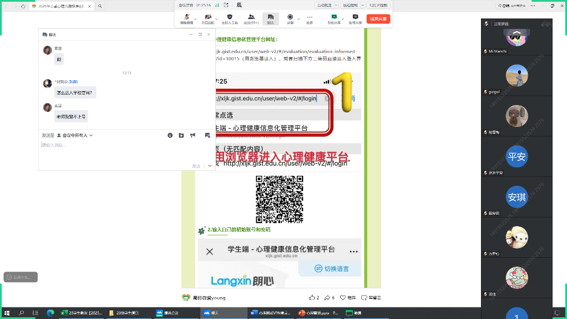
Task: Open the host tools shield icon
Action: click(x=230, y=18)
